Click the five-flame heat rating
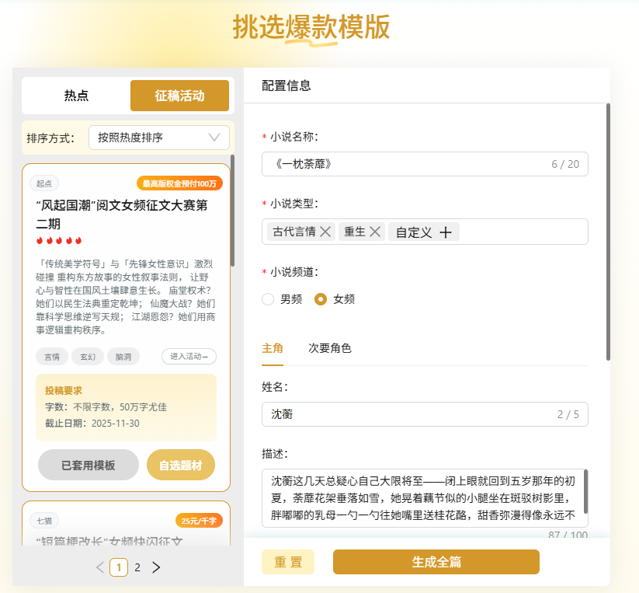639x593 pixels. 59,240
